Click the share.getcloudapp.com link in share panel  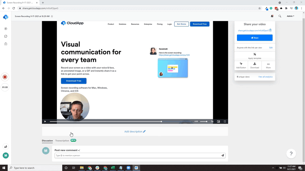tap(253, 30)
